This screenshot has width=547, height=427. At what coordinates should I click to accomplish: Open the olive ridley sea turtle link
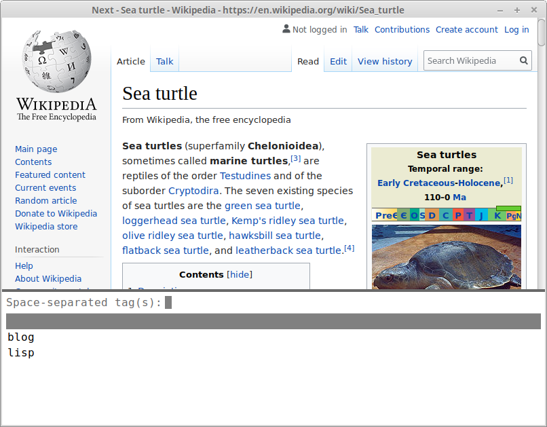(172, 236)
